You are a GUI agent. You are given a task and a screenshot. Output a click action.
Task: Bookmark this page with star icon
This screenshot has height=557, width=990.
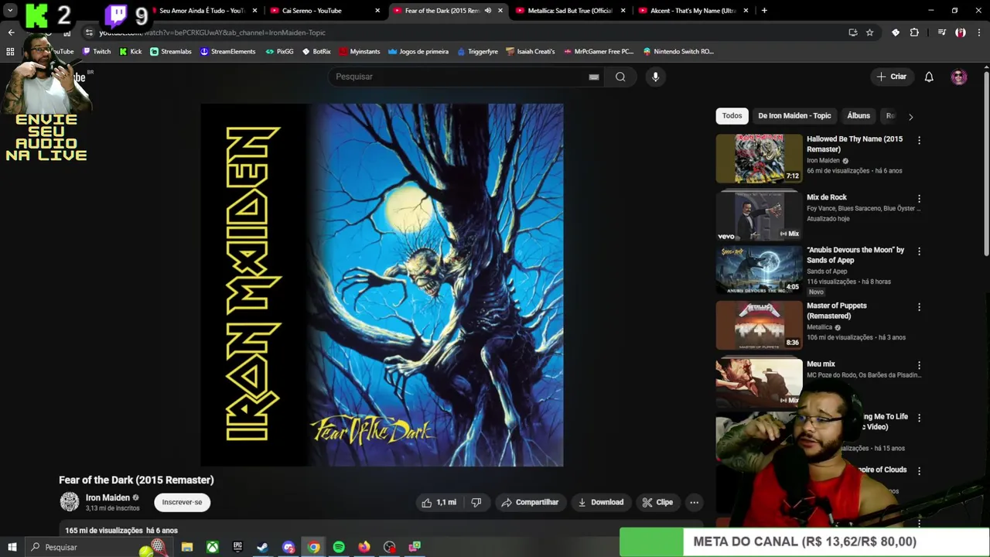pos(870,32)
